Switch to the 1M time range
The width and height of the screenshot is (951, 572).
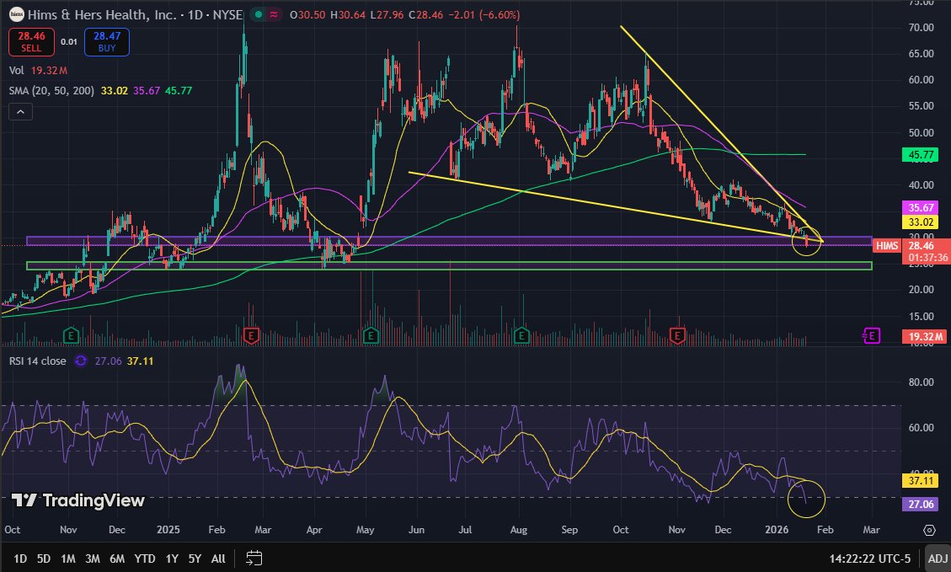(x=68, y=558)
